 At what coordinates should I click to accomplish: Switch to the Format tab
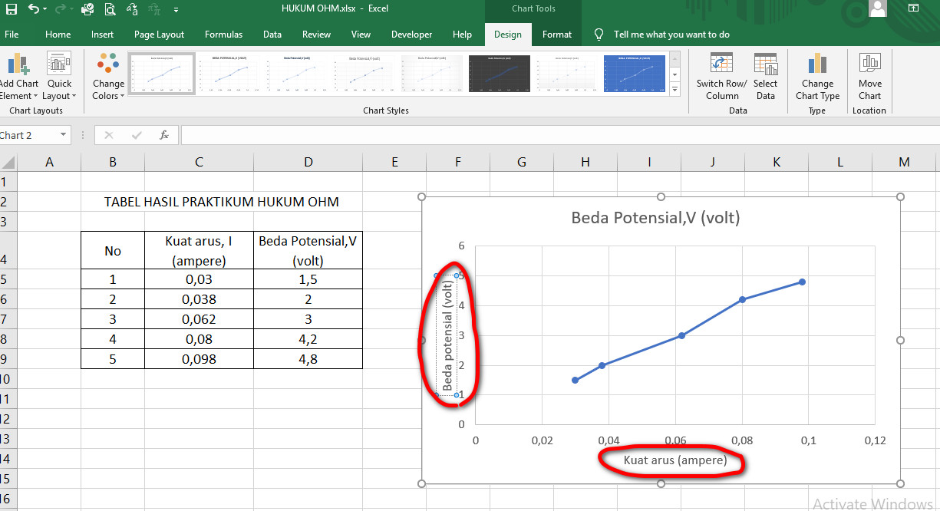point(556,35)
